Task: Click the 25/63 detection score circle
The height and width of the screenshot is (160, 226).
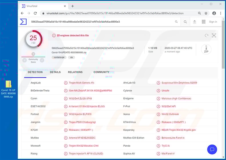Action: 33,39
